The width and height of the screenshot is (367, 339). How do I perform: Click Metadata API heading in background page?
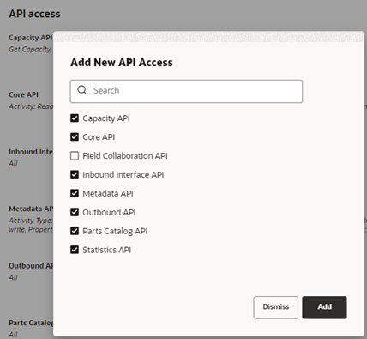31,209
